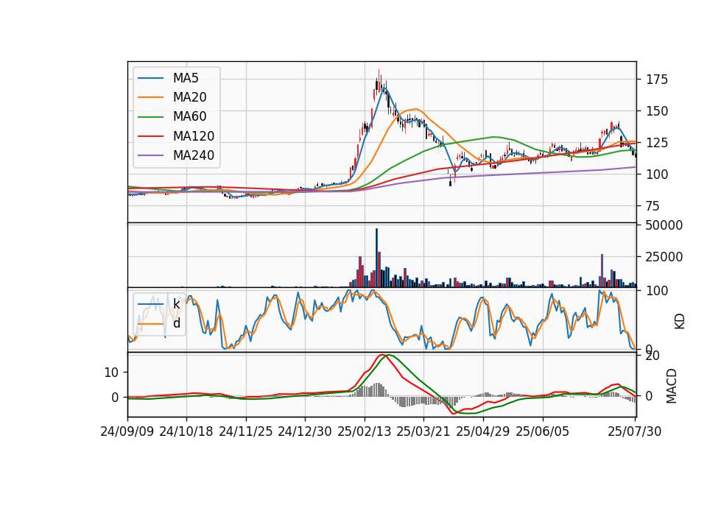This screenshot has width=707, height=508.
Task: Click the 75 price axis label
Action: point(653,206)
